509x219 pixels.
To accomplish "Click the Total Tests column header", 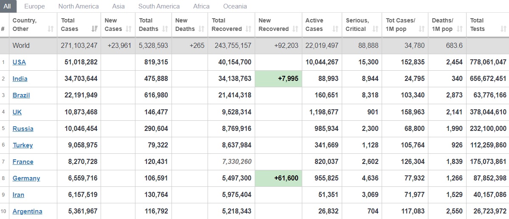I will point(477,25).
